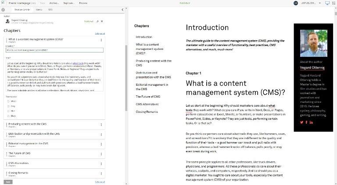Grab the drag handle of the 'Closing Remarks' chapter
Viewport: 337px width, 185px height.
pyautogui.click(x=7, y=174)
